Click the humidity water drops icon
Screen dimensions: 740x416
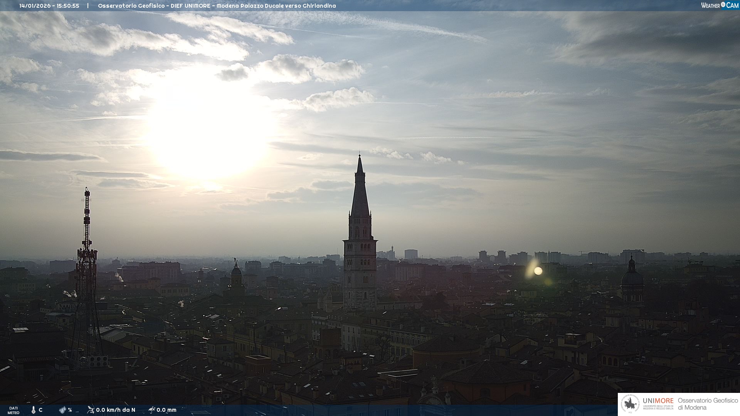62,410
